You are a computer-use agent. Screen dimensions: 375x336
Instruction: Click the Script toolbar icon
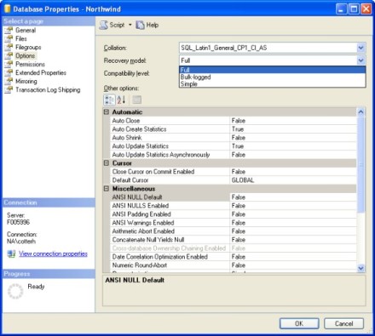103,25
